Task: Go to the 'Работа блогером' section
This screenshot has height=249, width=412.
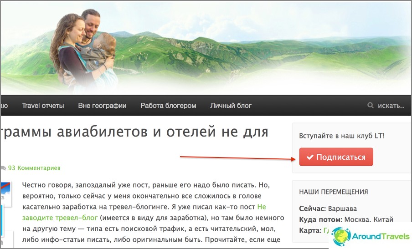Action: point(168,106)
